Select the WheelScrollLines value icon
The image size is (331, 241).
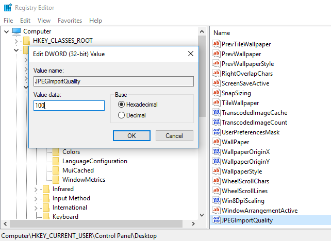click(217, 191)
